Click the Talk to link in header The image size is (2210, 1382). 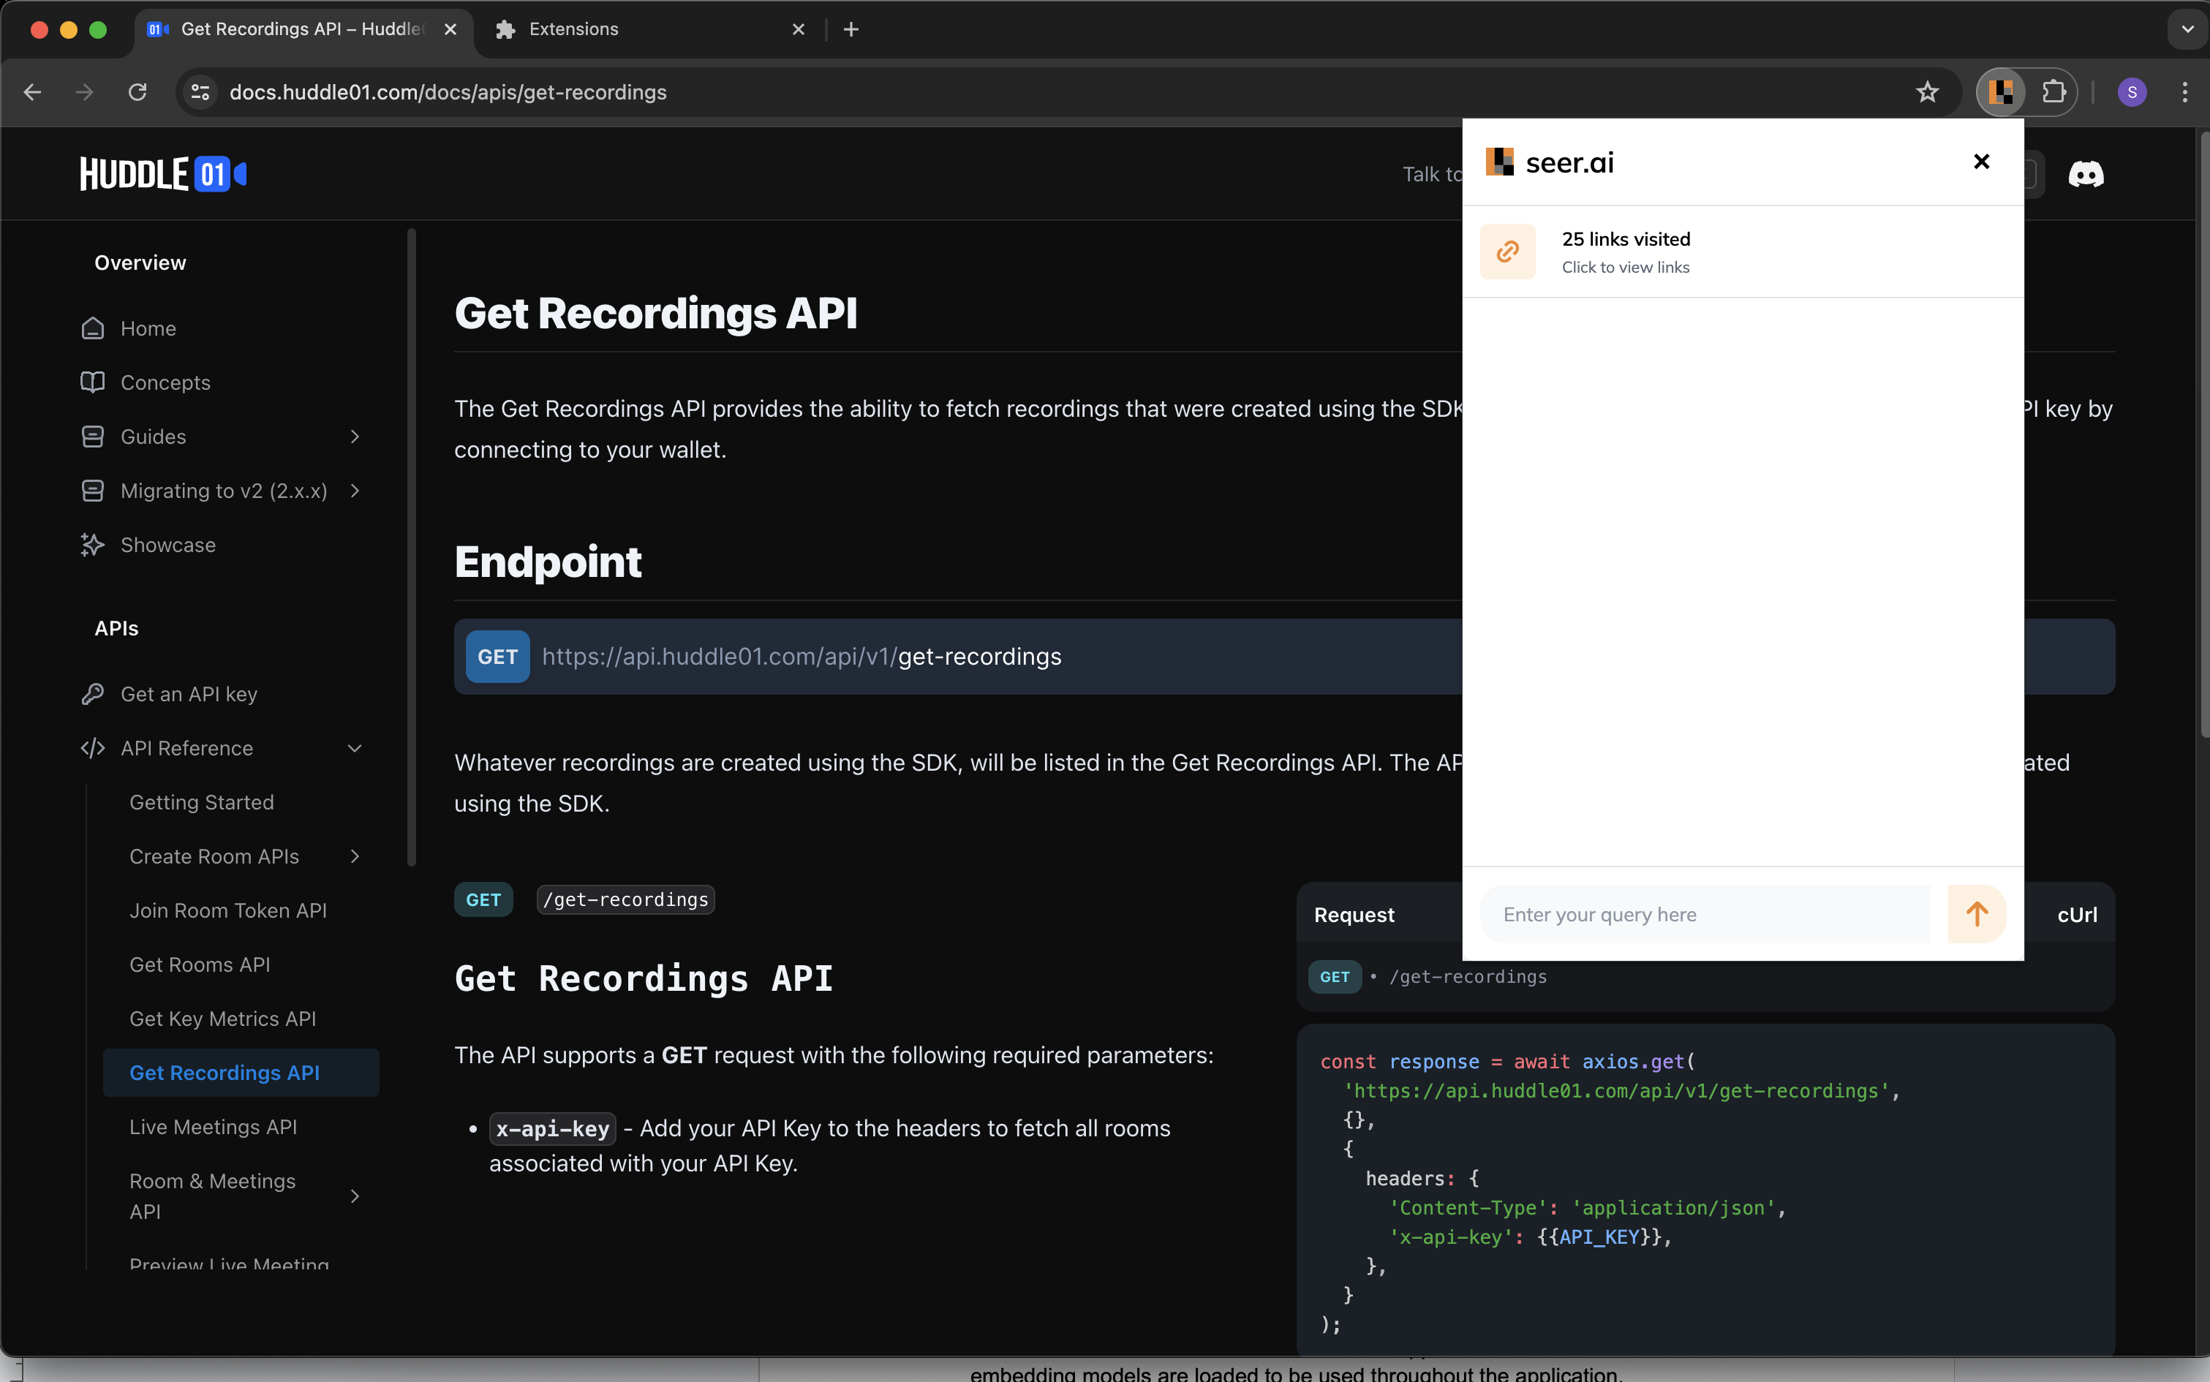pos(1432,174)
